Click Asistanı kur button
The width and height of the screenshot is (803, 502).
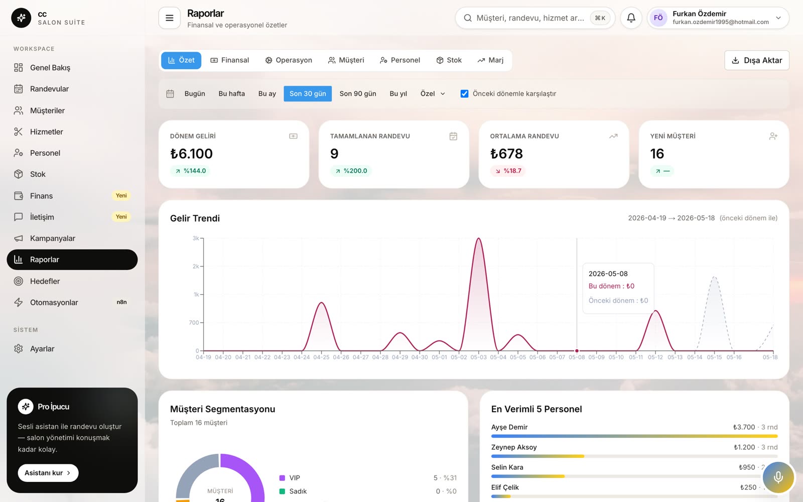coord(48,473)
